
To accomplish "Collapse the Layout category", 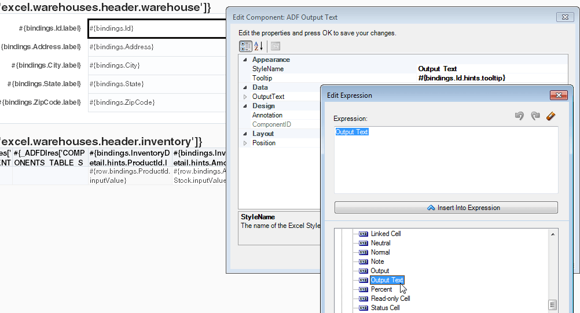I will [245, 134].
